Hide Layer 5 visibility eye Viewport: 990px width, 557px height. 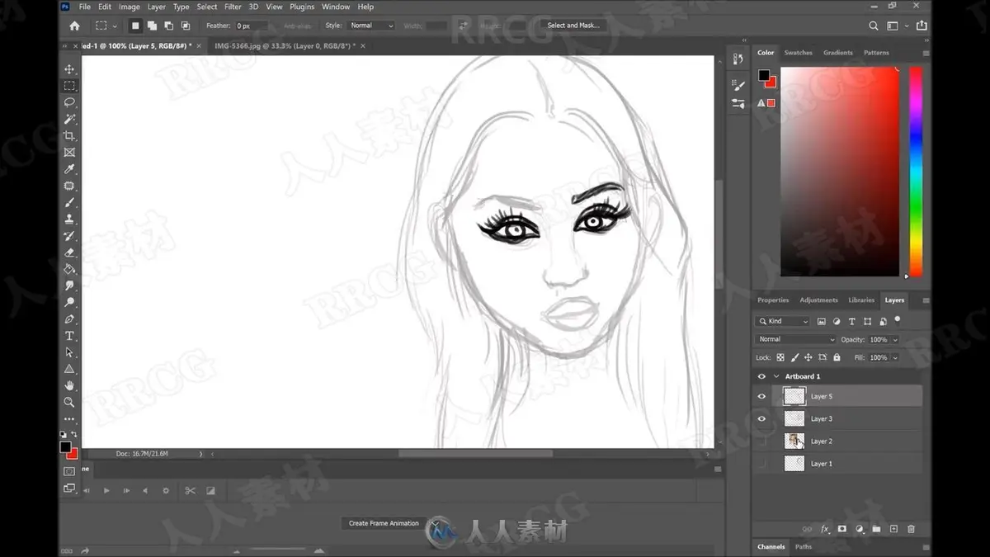click(x=761, y=396)
